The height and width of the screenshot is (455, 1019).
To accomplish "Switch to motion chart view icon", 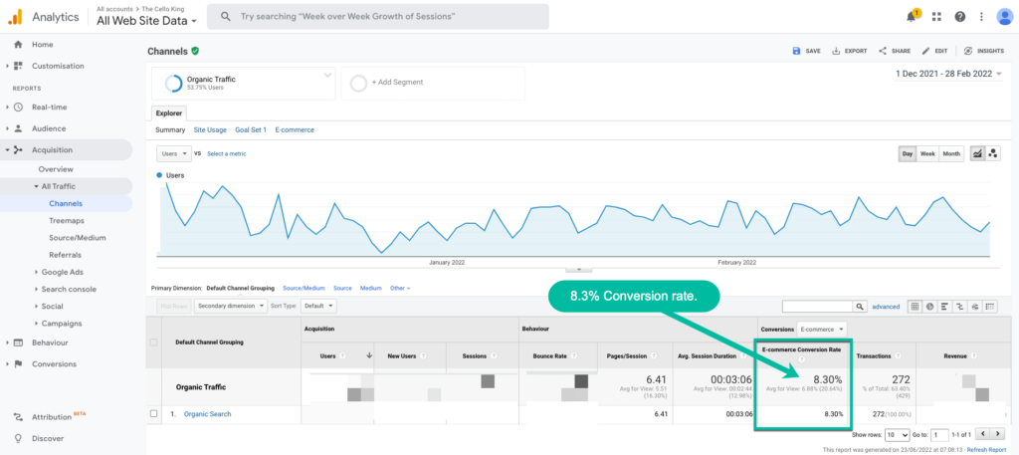I will point(993,153).
